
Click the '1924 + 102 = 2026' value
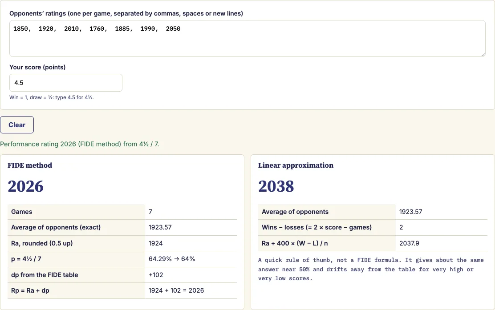(176, 290)
